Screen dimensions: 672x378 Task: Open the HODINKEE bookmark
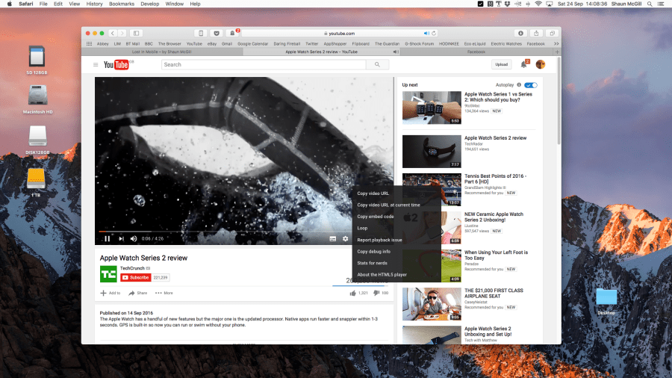(449, 44)
